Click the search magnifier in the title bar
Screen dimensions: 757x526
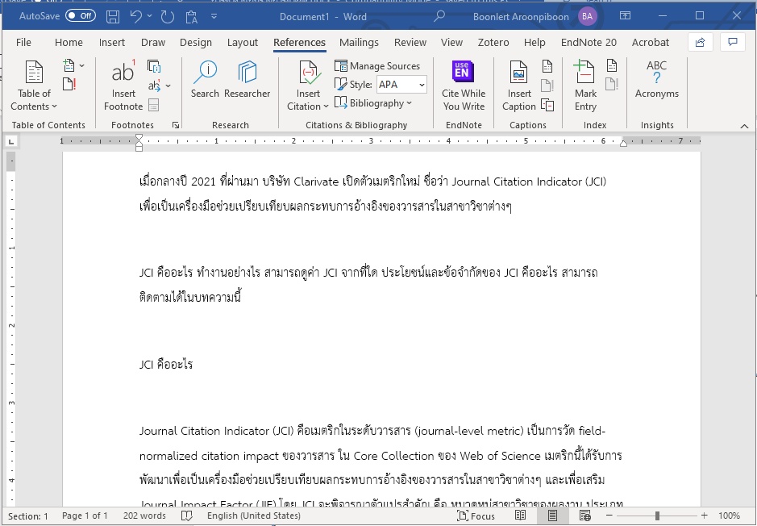coord(439,16)
